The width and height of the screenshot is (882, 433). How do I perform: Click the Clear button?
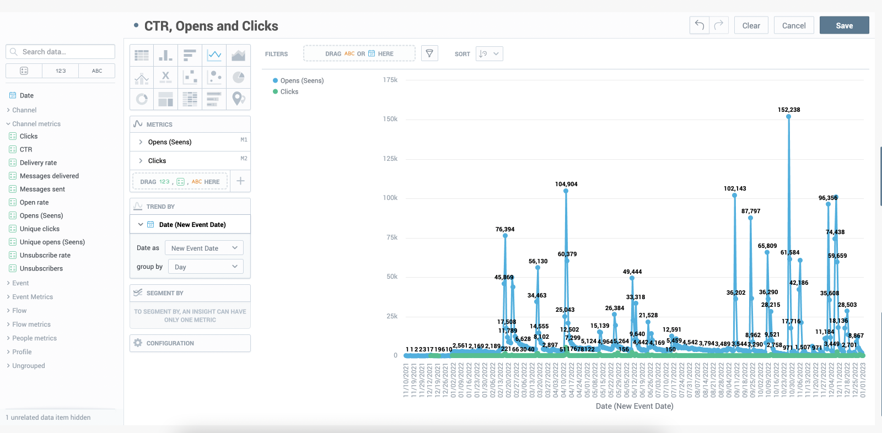[751, 25]
